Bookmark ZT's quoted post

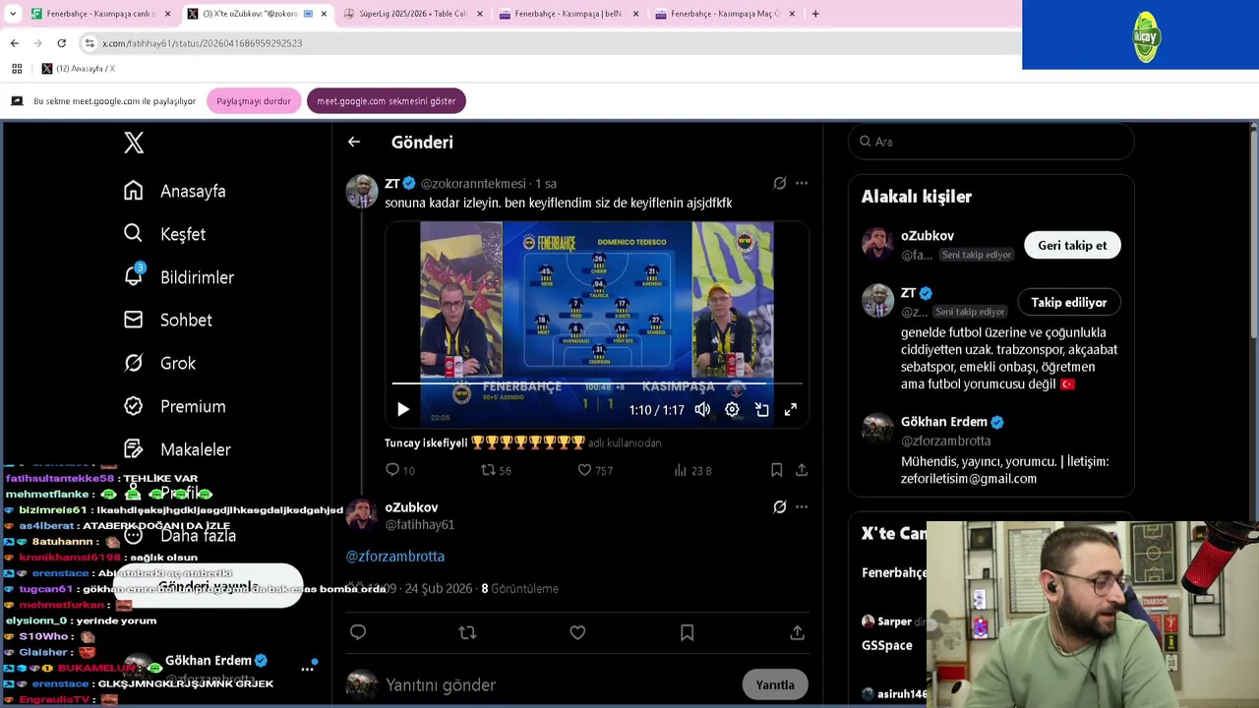(x=776, y=470)
